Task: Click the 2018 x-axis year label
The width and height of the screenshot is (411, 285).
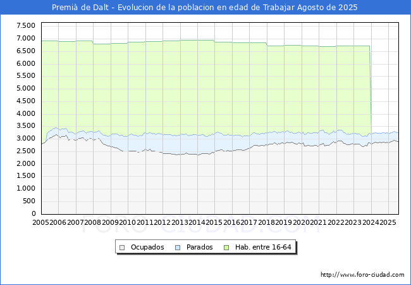Action: [x=266, y=222]
